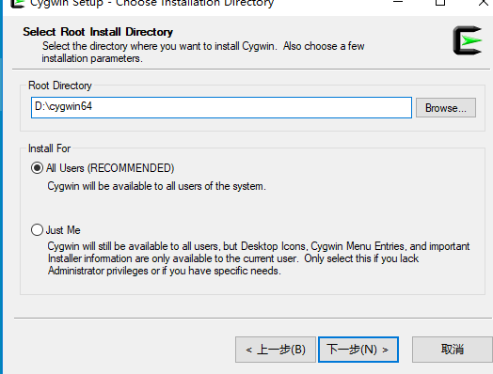Click the 'Install For' group label
The width and height of the screenshot is (493, 374).
coord(49,148)
